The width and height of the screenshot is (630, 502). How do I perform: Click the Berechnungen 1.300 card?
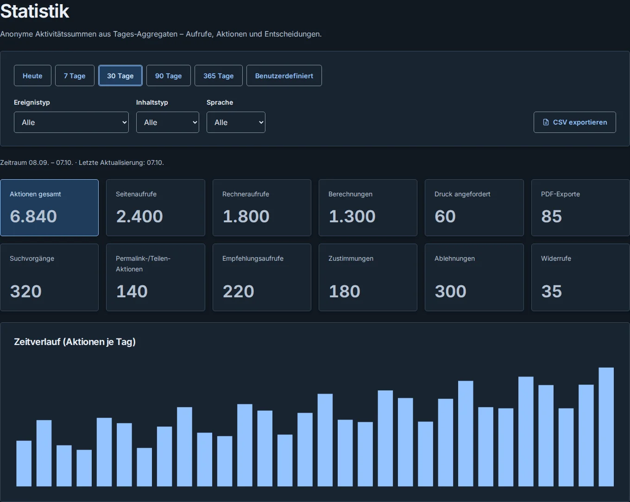click(368, 207)
